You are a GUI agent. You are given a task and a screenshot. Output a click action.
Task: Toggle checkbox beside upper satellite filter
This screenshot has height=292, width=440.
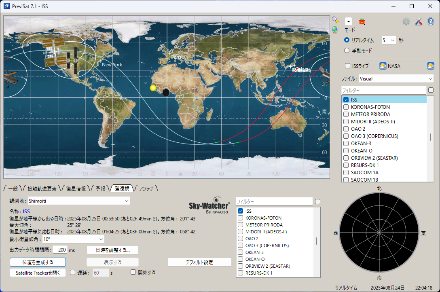click(x=431, y=90)
